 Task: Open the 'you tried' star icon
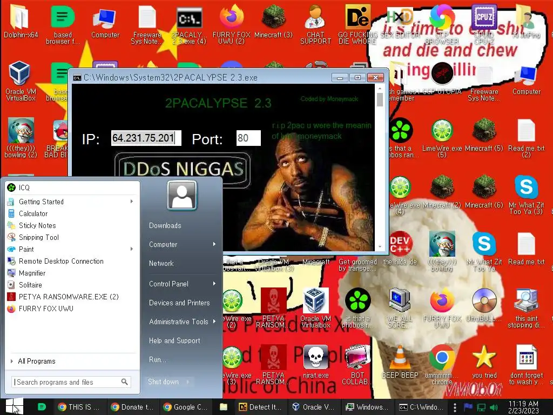click(484, 362)
